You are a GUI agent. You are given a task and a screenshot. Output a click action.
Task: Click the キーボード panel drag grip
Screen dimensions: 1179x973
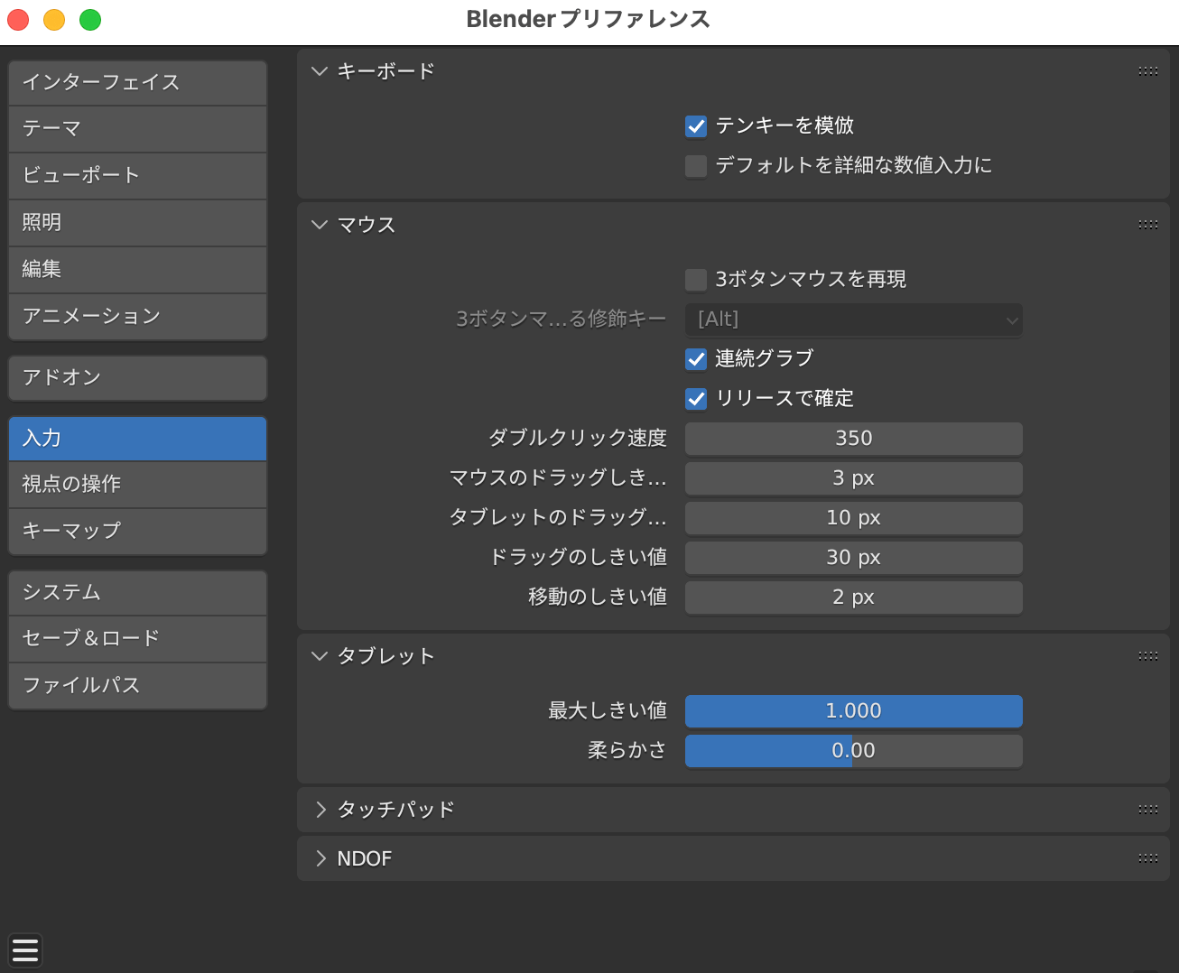1147,71
